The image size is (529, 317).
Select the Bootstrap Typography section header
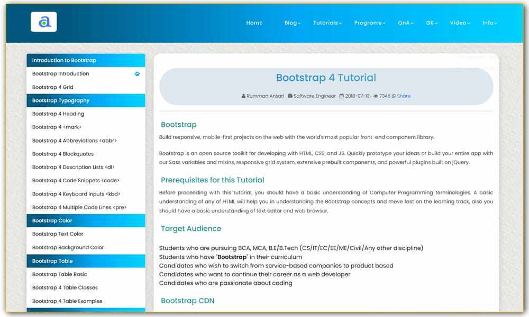coord(86,100)
